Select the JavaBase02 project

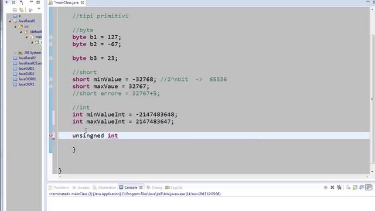click(x=27, y=58)
